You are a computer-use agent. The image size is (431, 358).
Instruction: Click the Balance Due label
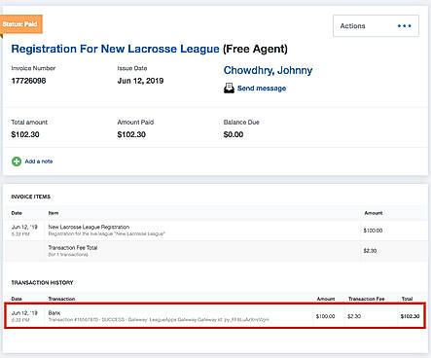241,123
